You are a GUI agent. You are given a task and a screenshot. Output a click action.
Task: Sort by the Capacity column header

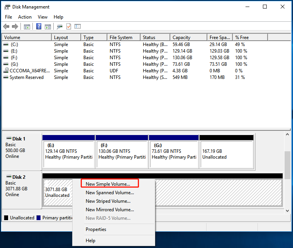181,38
